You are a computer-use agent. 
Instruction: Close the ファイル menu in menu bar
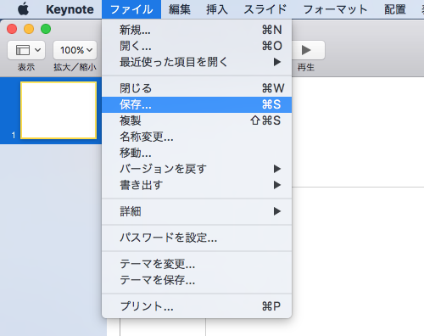[x=131, y=9]
